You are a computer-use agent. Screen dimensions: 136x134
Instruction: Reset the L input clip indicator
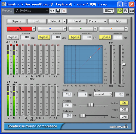11,45
